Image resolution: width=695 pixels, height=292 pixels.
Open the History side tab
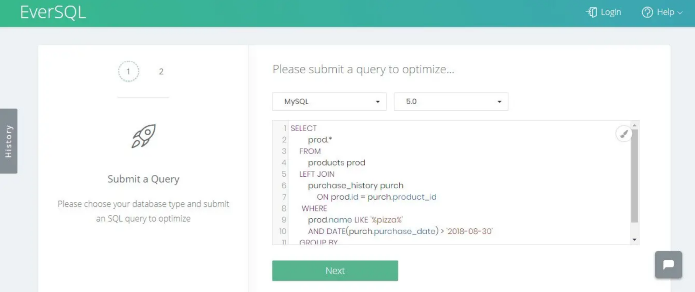(9, 140)
